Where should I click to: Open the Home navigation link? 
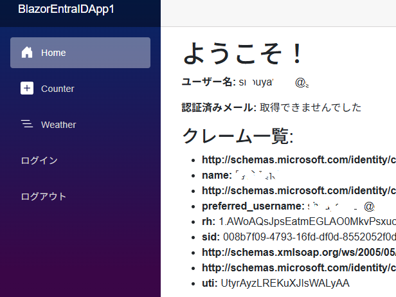[80, 53]
